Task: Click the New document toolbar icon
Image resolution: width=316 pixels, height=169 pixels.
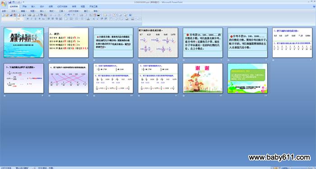Action: click(3, 15)
